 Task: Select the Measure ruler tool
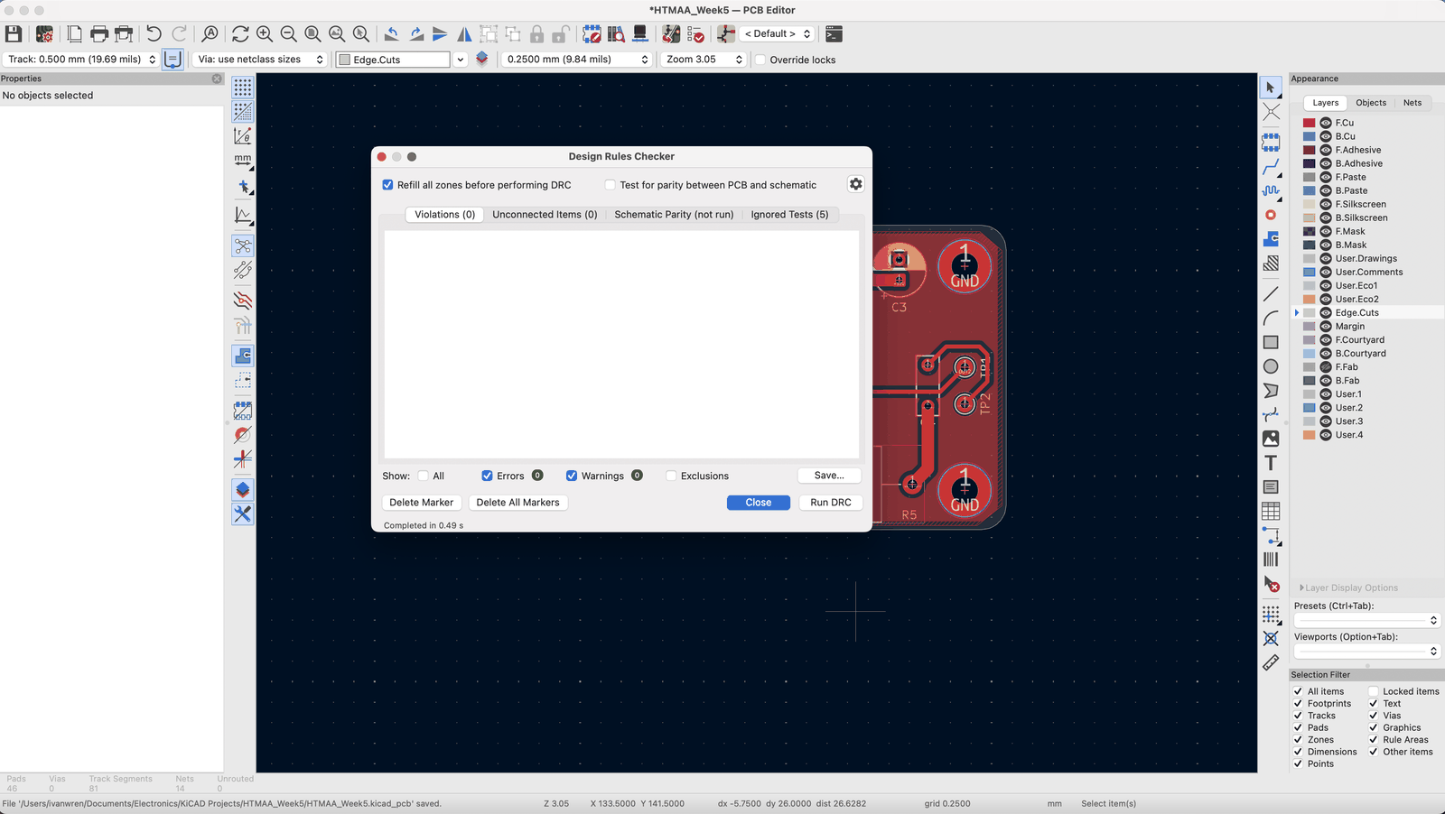1271,662
